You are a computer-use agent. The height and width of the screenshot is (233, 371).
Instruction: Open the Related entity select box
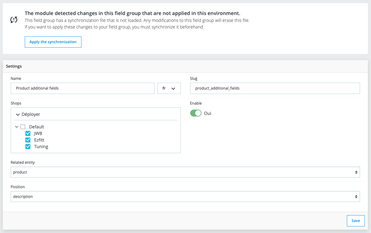pos(185,172)
